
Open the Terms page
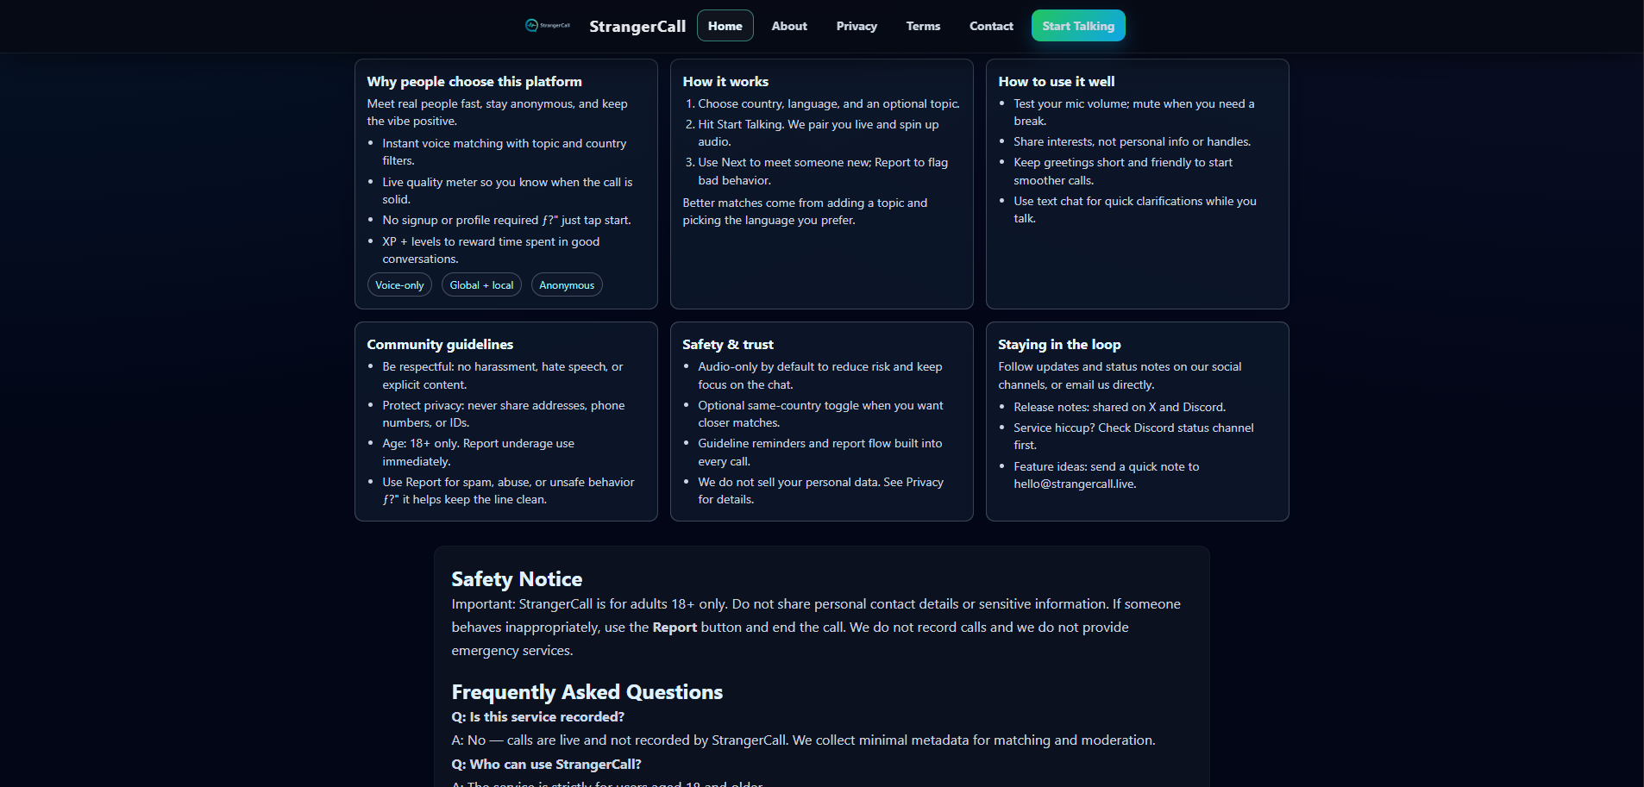(923, 26)
